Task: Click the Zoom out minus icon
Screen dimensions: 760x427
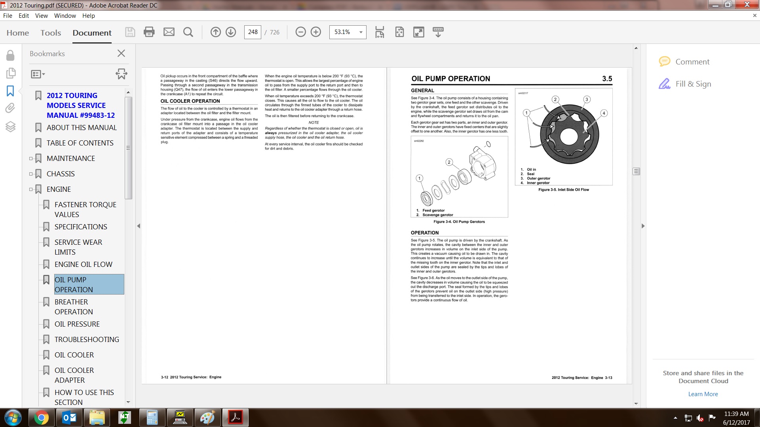Action: pyautogui.click(x=301, y=32)
